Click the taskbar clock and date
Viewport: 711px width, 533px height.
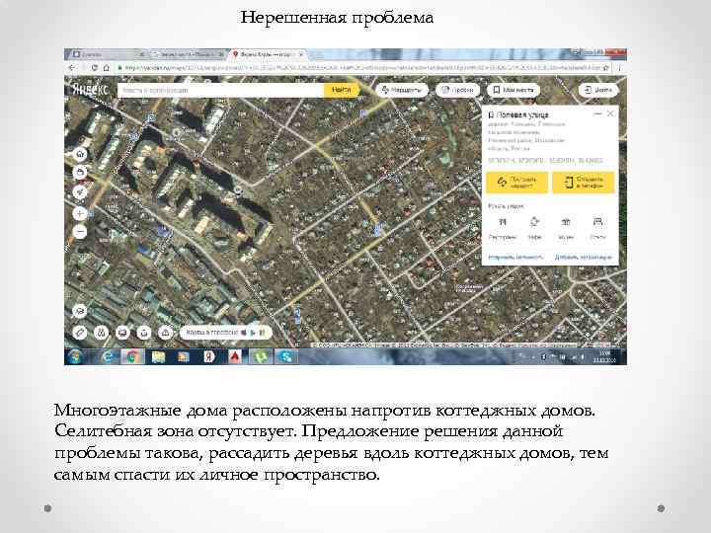605,356
